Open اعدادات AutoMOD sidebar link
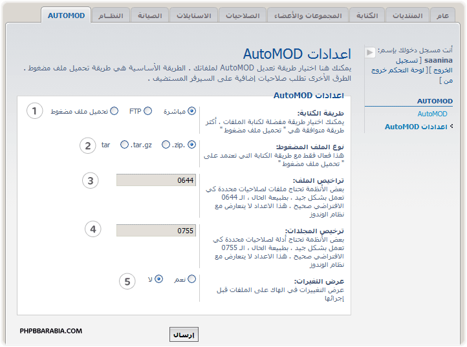The height and width of the screenshot is (347, 467). 416,127
